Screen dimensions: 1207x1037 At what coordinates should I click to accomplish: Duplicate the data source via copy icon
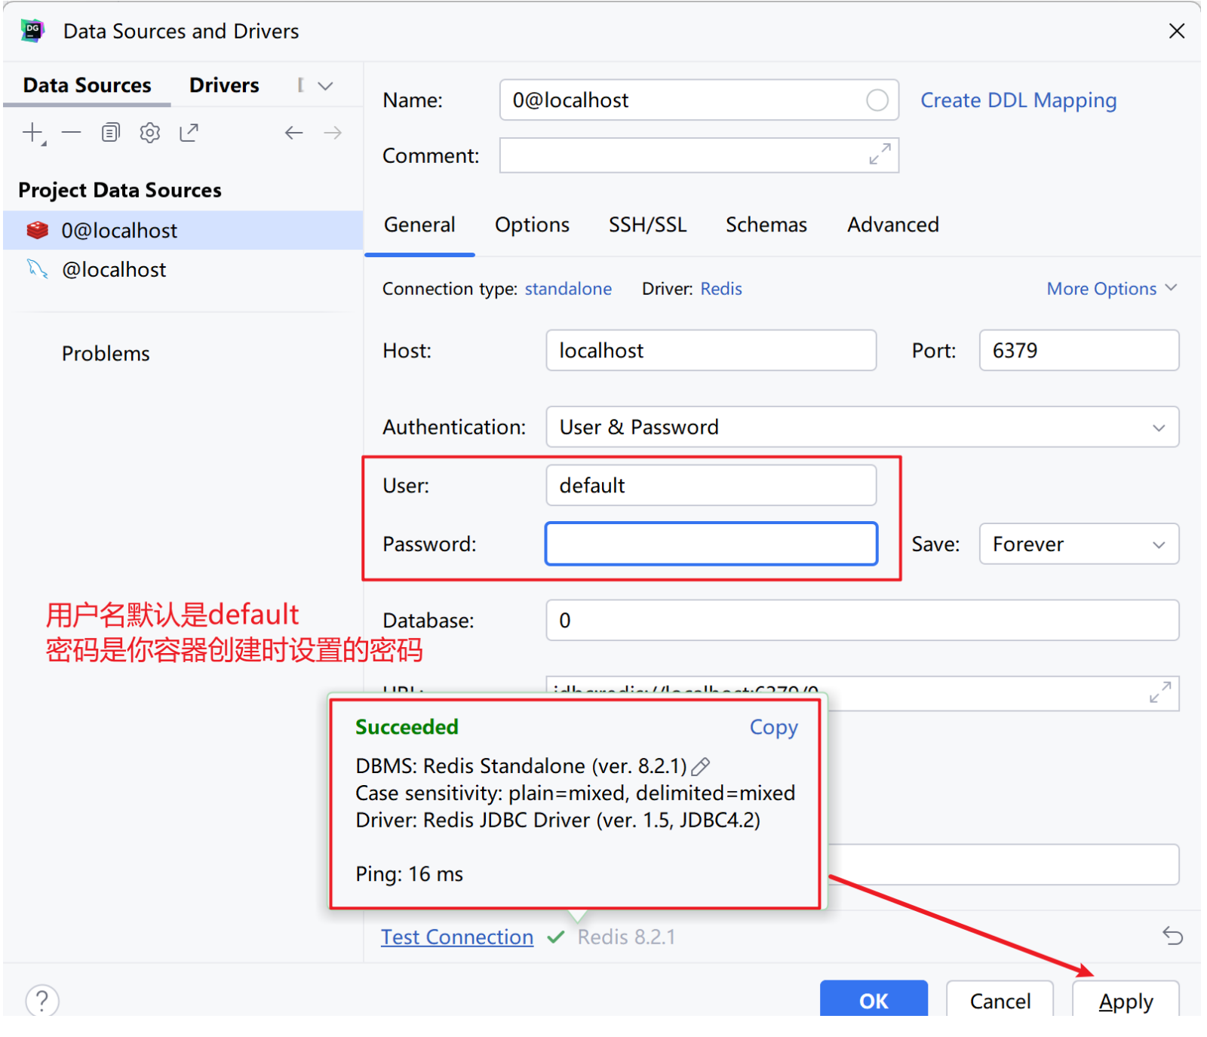[x=111, y=133]
